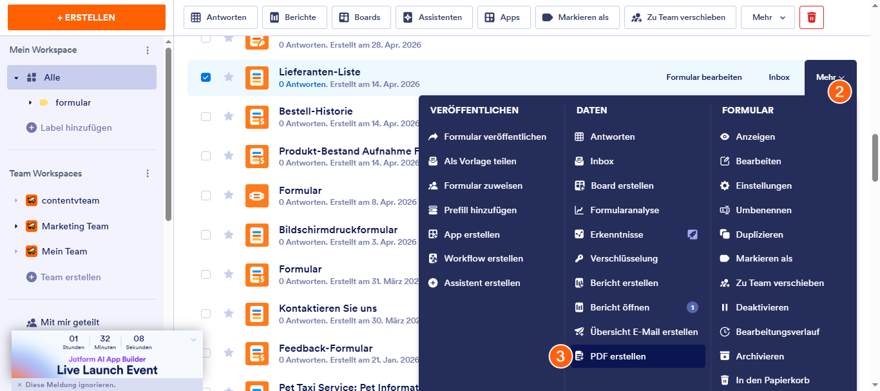Screen dimensions: 880x391
Task: Open Team Workspaces options menu dots
Action: 148,174
